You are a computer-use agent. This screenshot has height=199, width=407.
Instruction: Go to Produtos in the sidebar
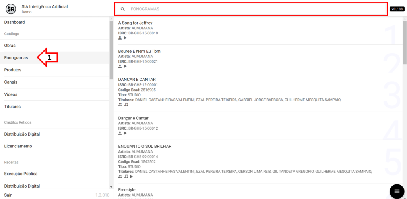[x=13, y=70]
